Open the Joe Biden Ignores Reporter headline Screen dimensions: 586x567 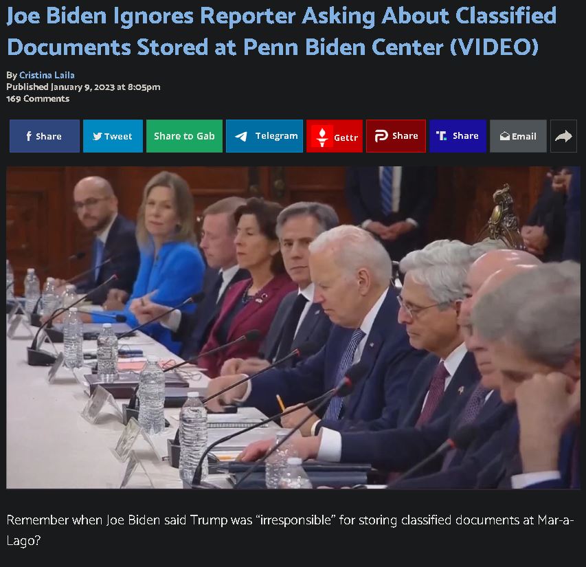tap(282, 32)
